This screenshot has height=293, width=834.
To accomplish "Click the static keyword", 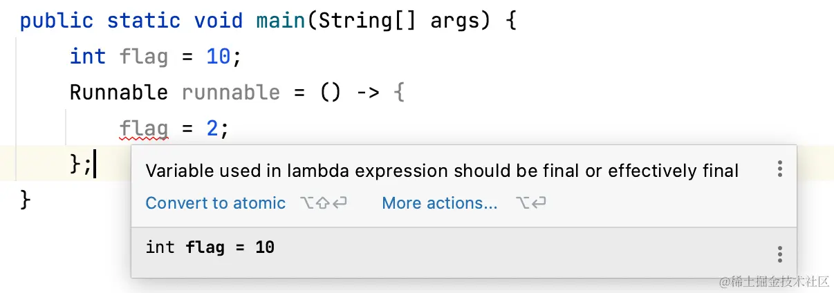I will click(143, 21).
